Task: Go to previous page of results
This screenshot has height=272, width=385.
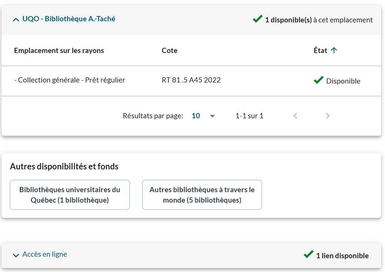Action: coord(295,116)
